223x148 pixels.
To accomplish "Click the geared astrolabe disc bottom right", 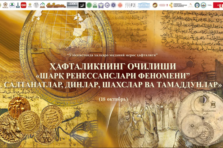I will tap(201, 117).
